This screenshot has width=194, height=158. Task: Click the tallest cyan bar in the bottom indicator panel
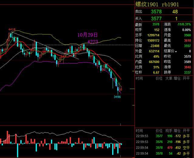click(x=18, y=150)
